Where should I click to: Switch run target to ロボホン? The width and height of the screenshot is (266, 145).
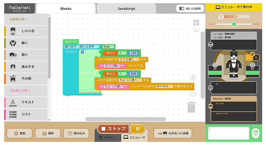[x=108, y=137]
